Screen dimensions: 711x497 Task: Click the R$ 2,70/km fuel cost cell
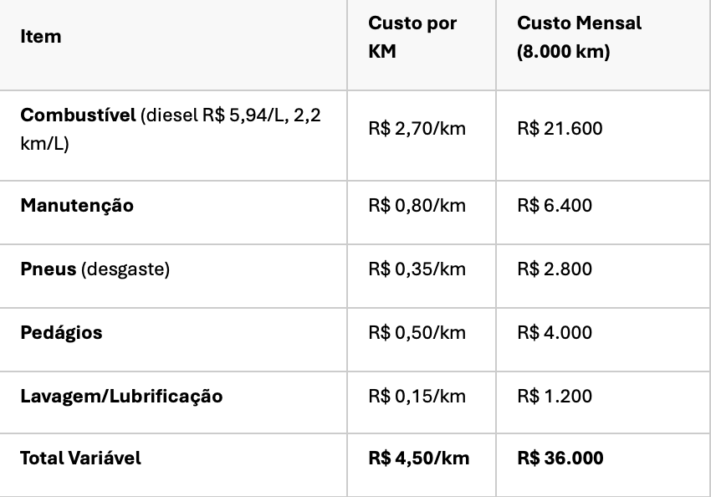click(x=417, y=129)
